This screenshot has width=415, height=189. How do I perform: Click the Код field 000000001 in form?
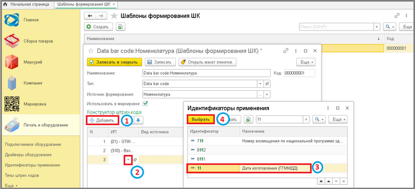299,73
